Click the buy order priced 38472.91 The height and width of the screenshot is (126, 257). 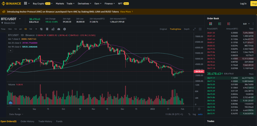(230, 113)
